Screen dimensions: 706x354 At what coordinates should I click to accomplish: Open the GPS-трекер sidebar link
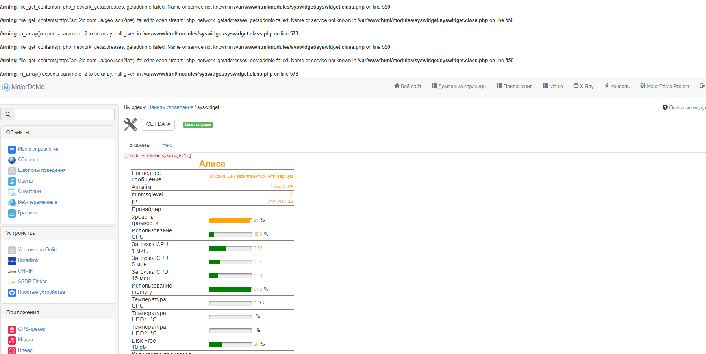(x=32, y=329)
